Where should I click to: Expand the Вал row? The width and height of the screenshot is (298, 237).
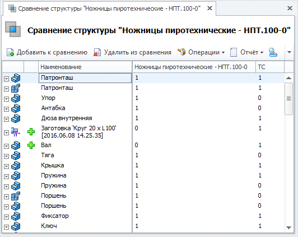(7, 147)
